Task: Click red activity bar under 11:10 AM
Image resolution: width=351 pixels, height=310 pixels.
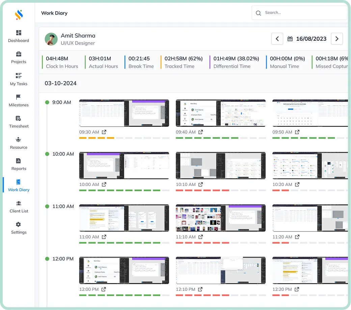Action: (202, 243)
